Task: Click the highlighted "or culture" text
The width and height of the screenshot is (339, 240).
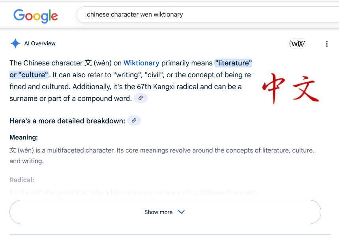Action: coord(29,75)
